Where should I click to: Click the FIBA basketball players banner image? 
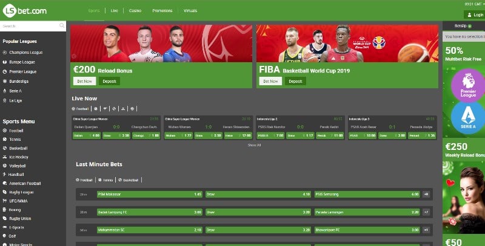point(347,44)
